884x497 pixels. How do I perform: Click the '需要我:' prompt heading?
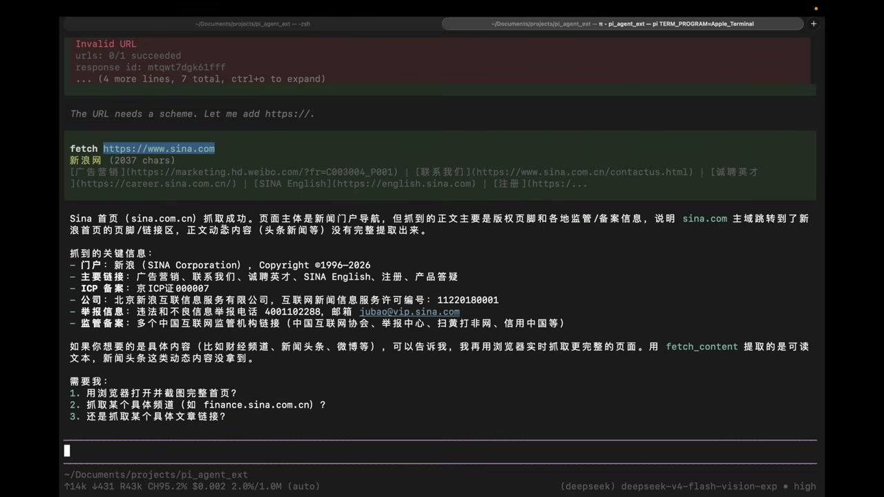pyautogui.click(x=90, y=381)
